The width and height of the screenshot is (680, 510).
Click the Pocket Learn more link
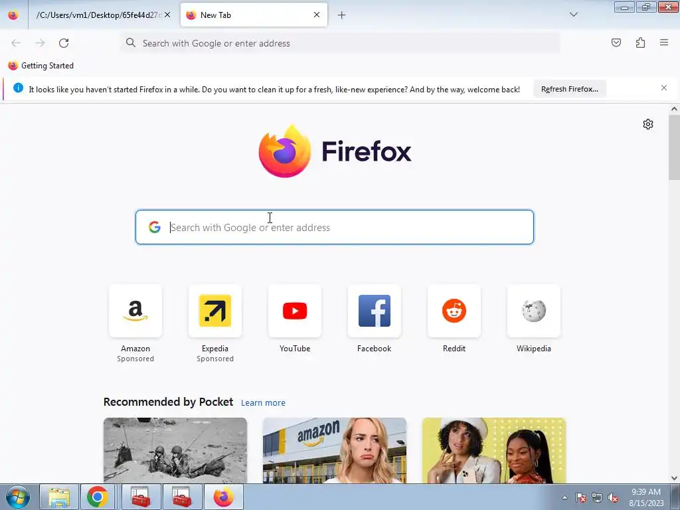[x=263, y=403]
